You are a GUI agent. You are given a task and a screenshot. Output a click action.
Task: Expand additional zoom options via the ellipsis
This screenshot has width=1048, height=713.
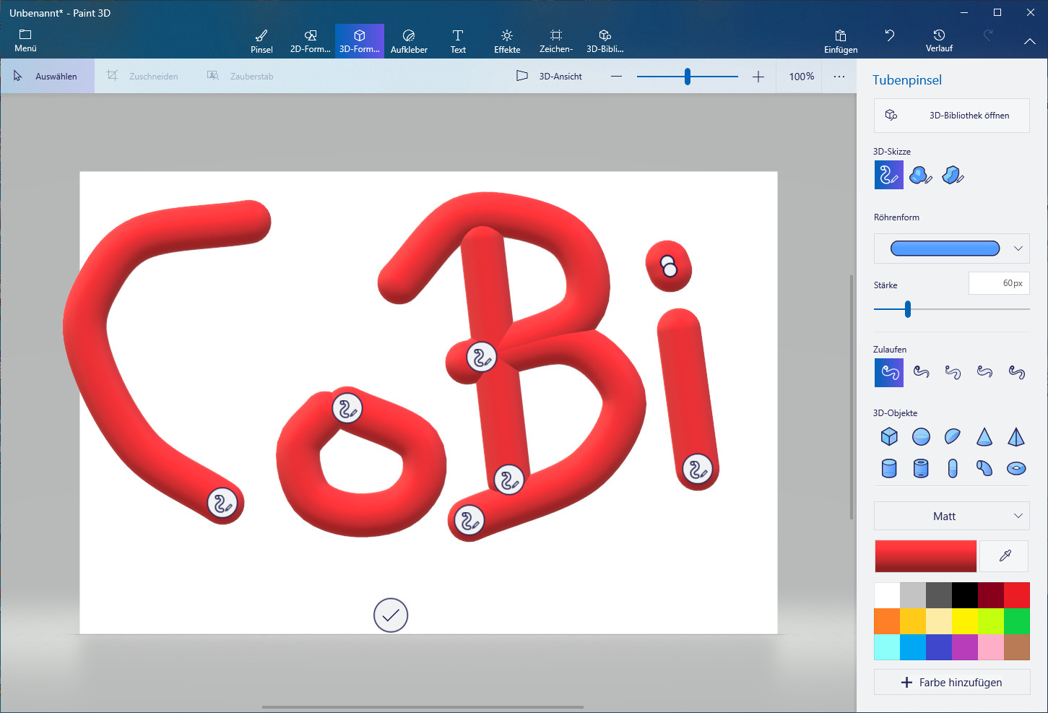coord(839,76)
